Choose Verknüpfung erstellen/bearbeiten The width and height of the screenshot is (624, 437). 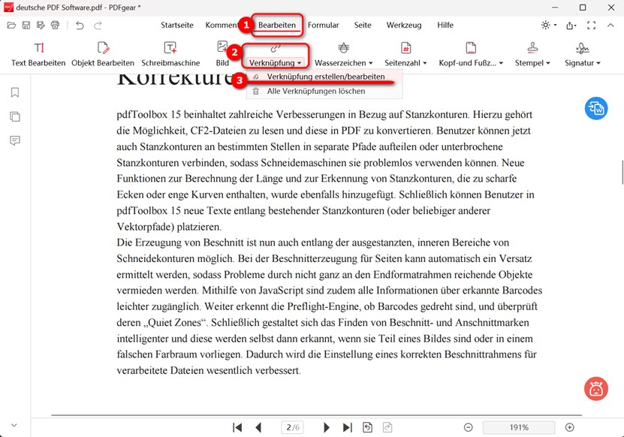(324, 77)
